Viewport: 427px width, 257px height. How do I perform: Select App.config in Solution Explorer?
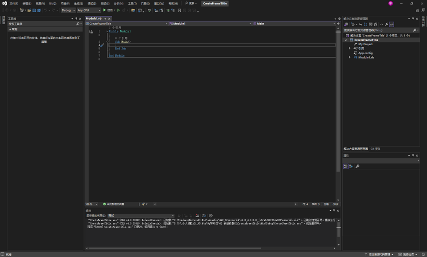365,53
